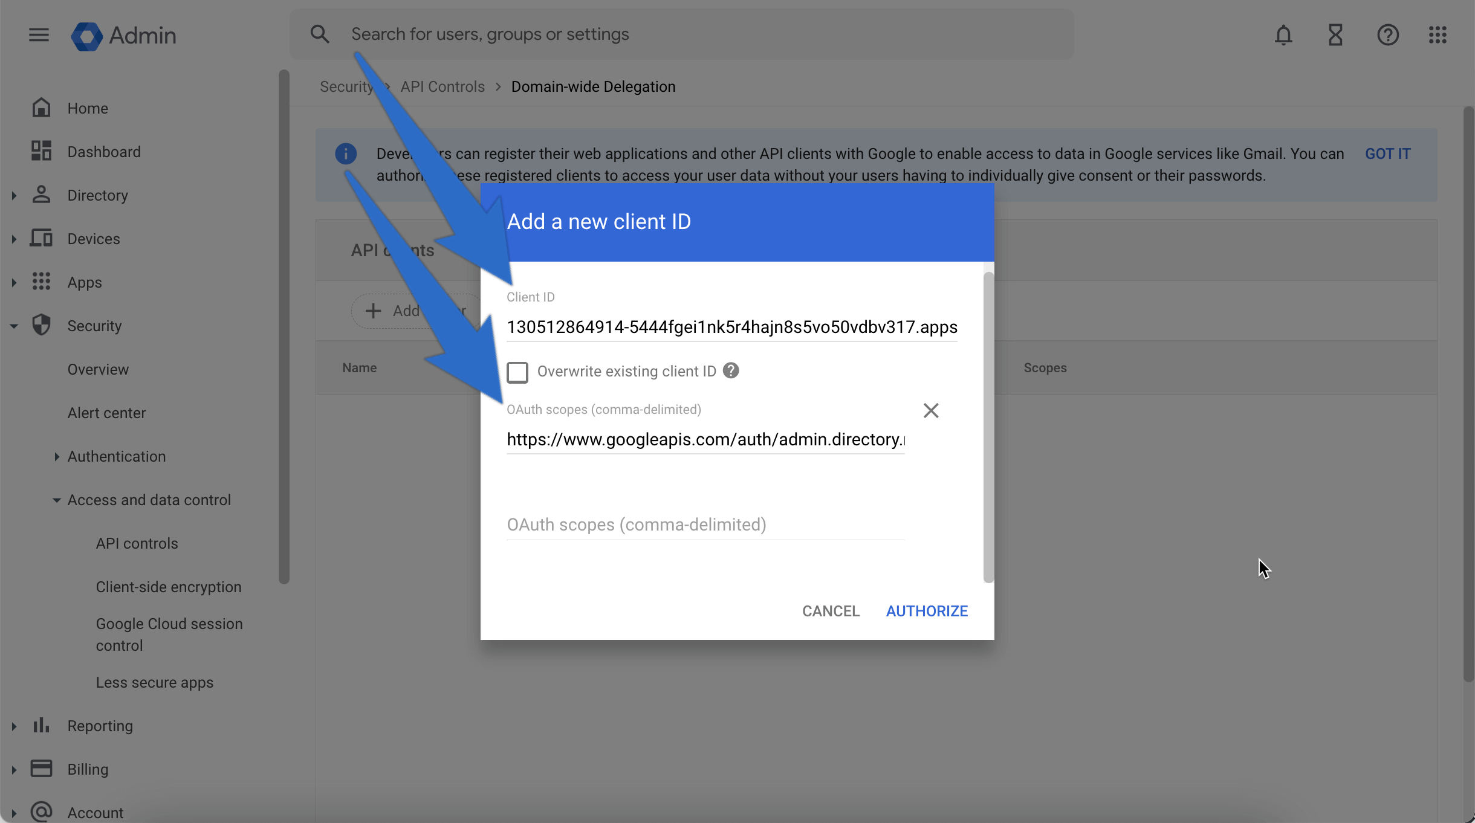Go to API Controls breadcrumb
This screenshot has width=1475, height=823.
click(442, 86)
